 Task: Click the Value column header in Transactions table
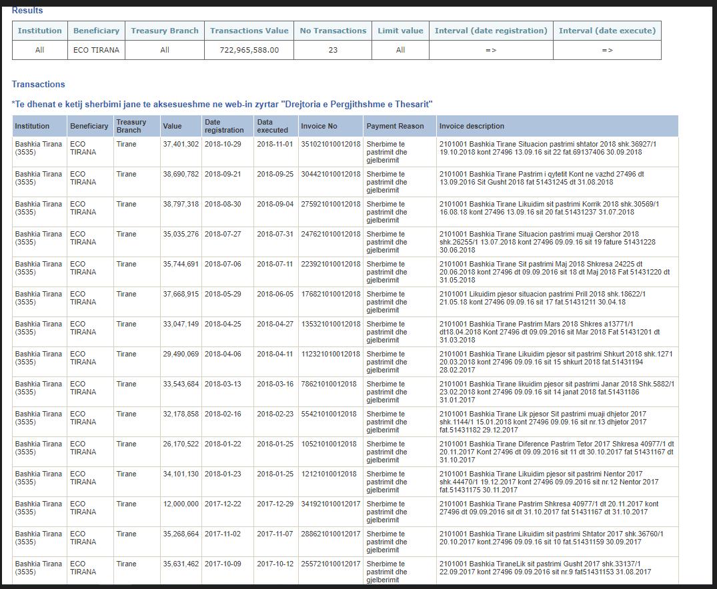click(172, 126)
